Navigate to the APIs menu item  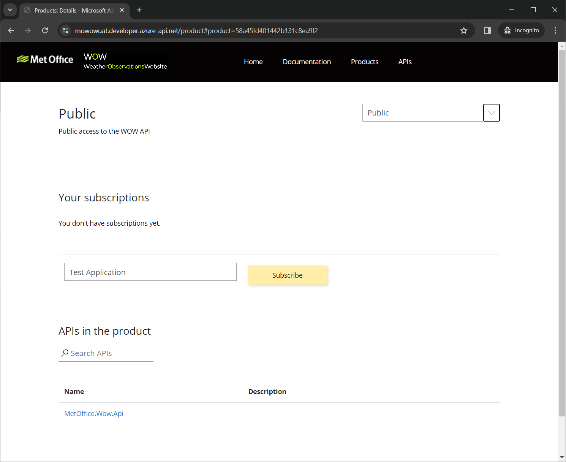point(405,62)
